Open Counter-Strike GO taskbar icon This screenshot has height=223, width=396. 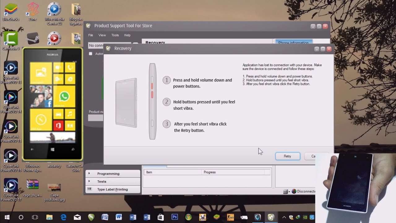click(230, 217)
